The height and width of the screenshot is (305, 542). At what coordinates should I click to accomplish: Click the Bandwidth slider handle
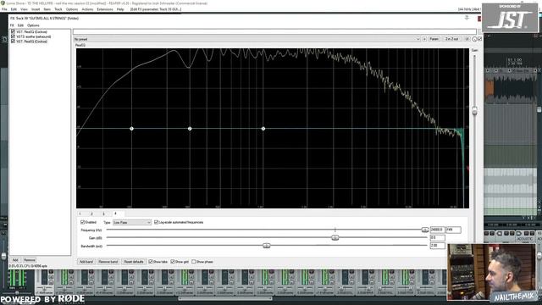coord(266,246)
